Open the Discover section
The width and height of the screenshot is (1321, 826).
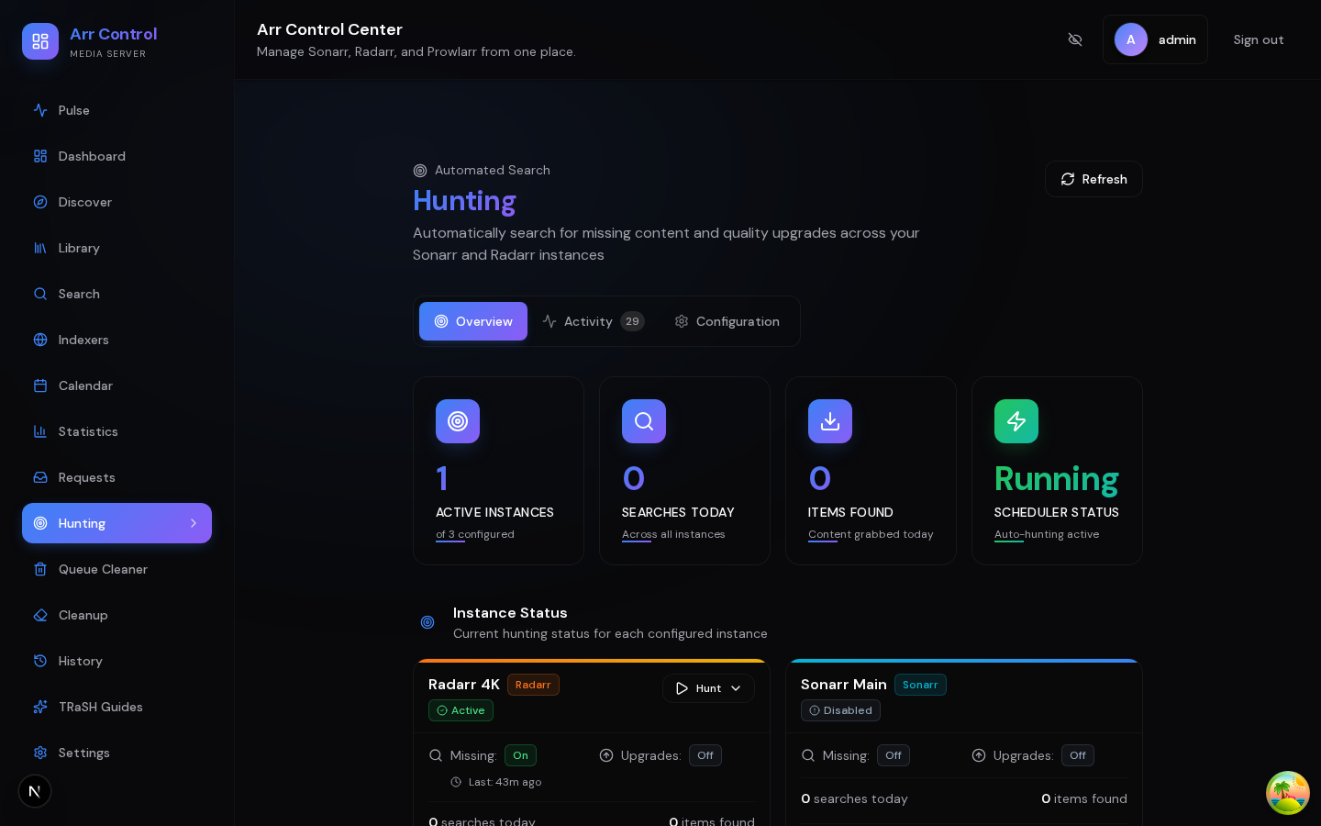click(x=117, y=202)
